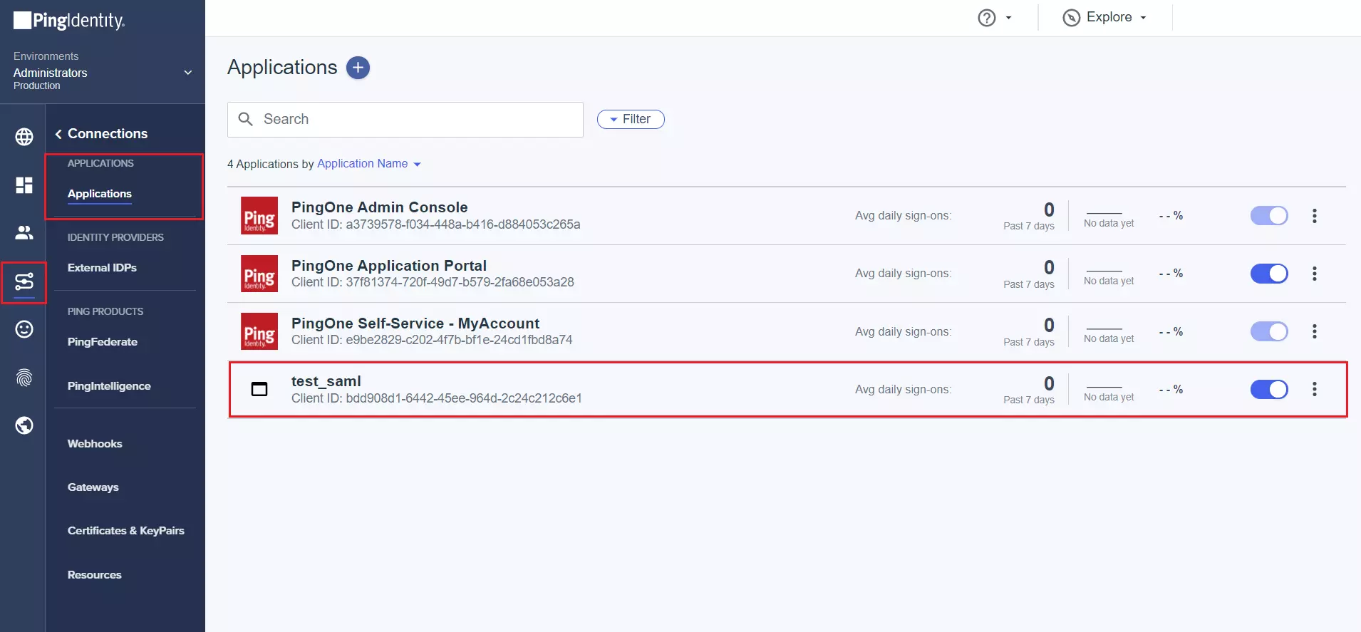Click the search magnifier icon
The image size is (1361, 632).
coord(246,119)
